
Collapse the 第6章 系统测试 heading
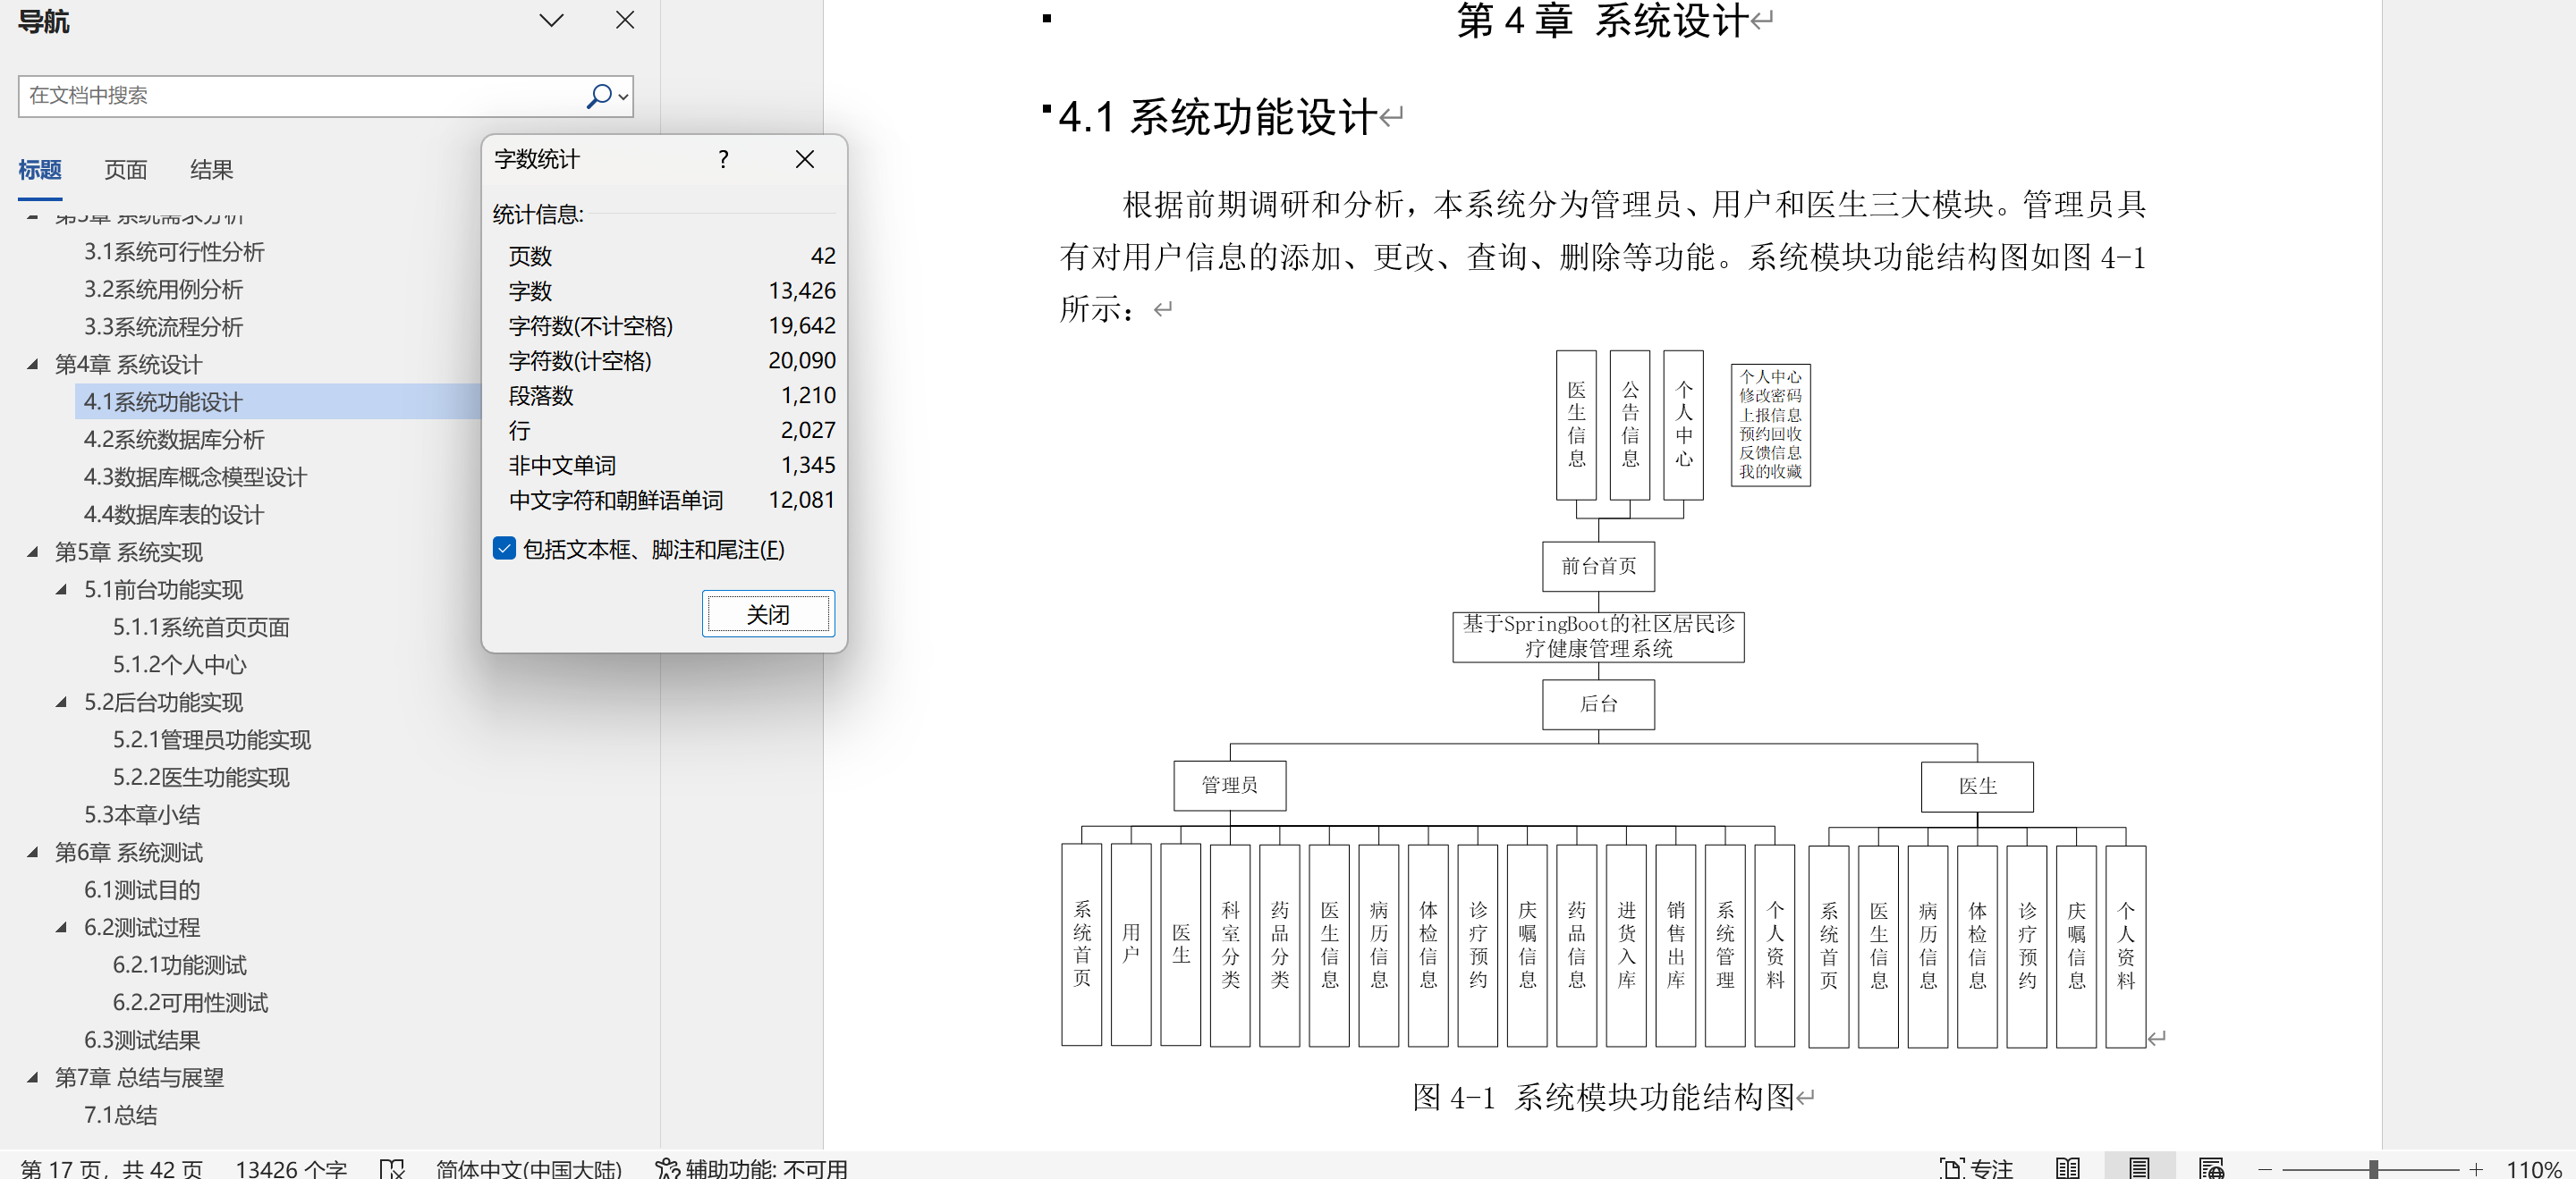tap(33, 852)
